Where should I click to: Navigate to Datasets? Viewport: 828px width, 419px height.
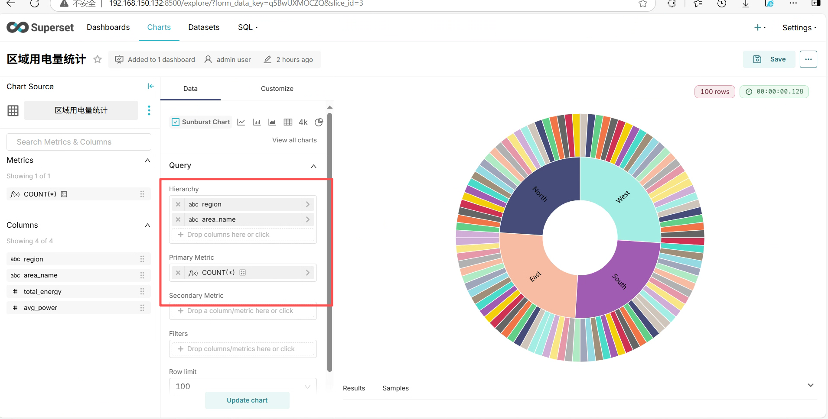coord(204,27)
